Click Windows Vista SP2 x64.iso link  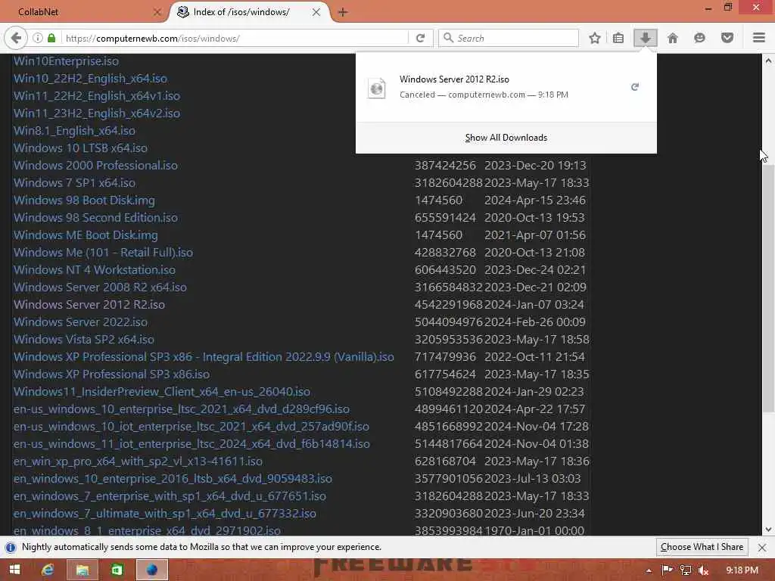pyautogui.click(x=83, y=340)
